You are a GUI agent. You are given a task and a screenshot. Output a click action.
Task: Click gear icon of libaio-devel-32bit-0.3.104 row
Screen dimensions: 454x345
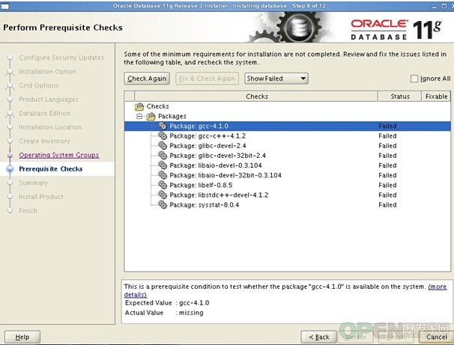click(x=163, y=175)
